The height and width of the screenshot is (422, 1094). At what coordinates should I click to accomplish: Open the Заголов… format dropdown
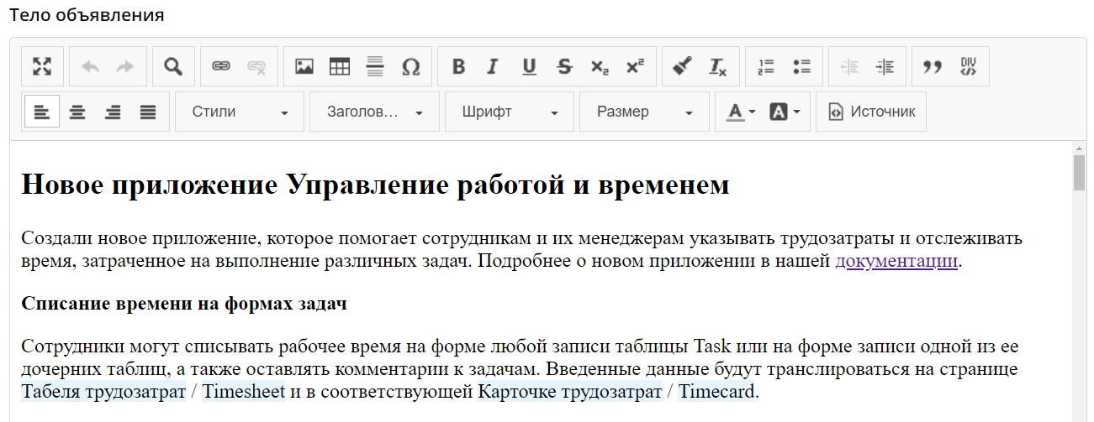375,112
